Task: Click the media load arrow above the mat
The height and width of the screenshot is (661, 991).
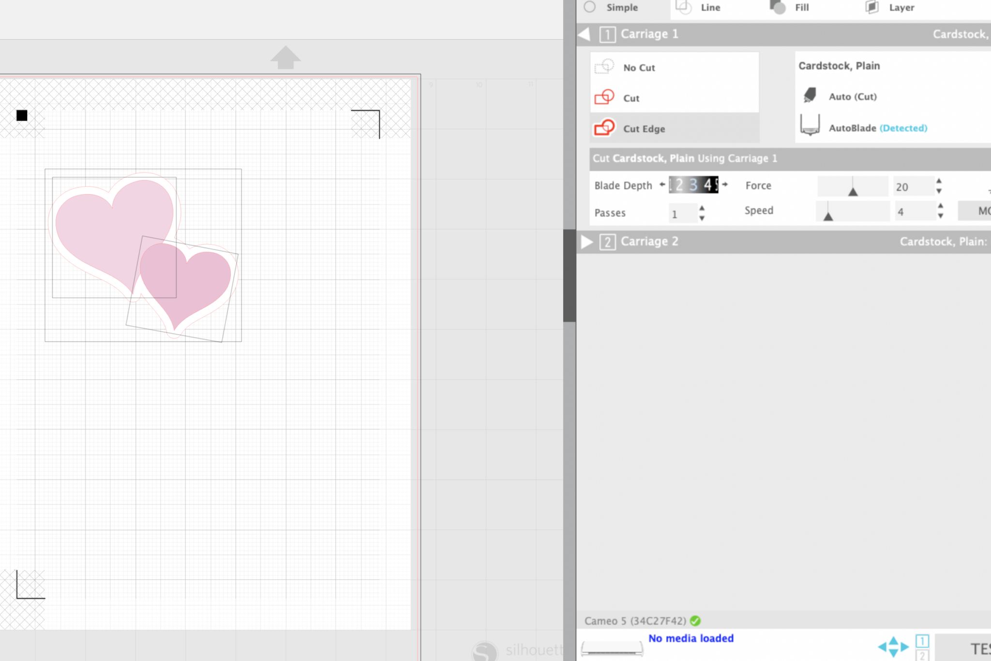Action: 285,58
